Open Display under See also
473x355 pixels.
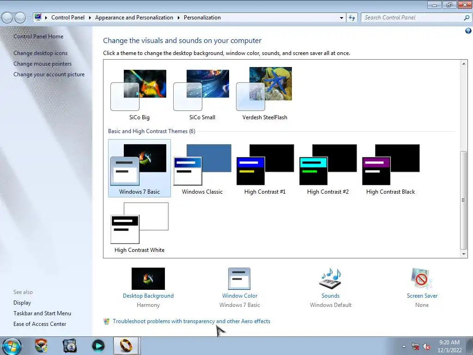click(22, 303)
